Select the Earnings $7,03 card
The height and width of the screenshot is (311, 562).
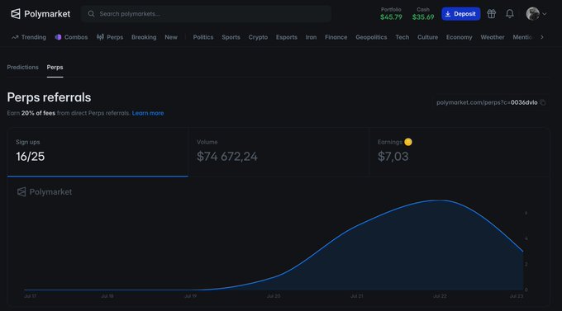tap(460, 152)
